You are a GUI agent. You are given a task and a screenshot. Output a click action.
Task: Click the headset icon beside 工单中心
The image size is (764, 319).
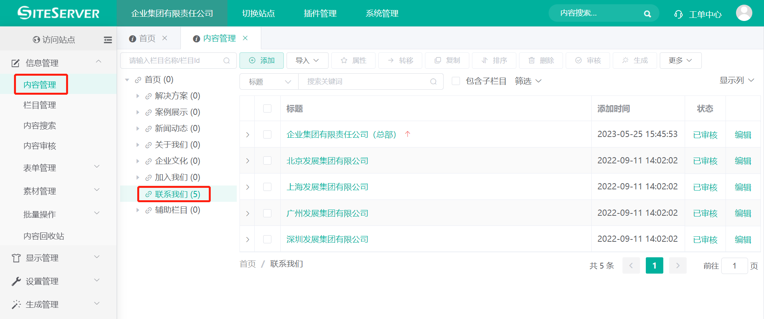click(678, 14)
